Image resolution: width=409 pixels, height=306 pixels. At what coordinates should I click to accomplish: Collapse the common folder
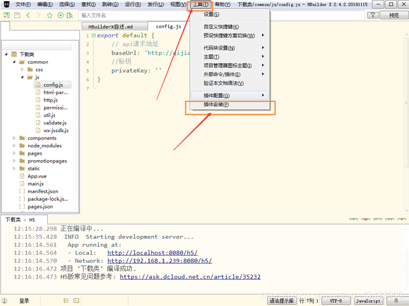(x=14, y=62)
